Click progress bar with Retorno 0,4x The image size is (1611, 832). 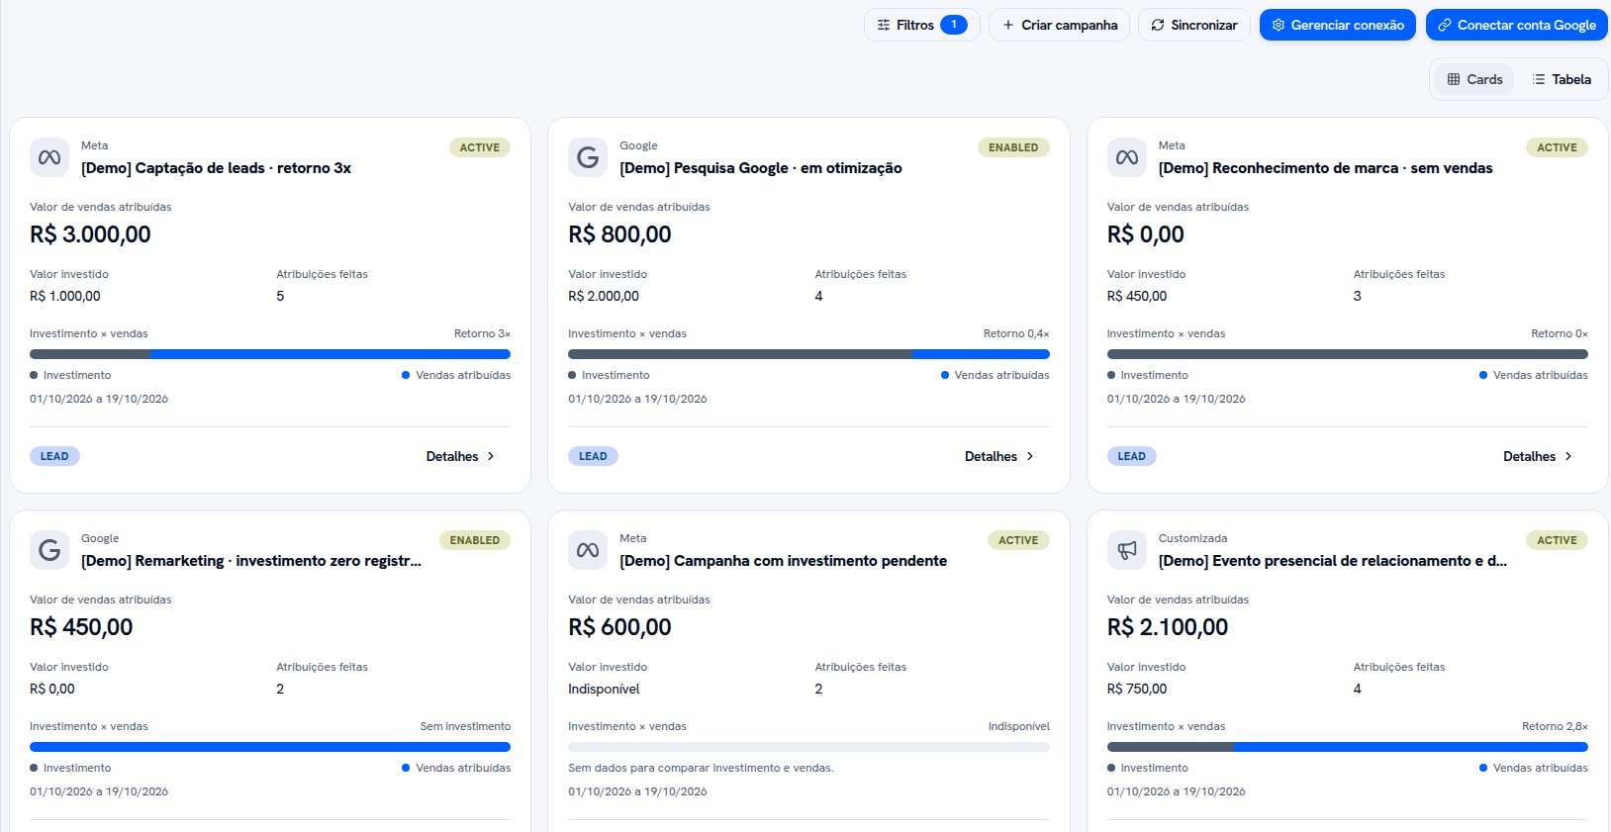click(x=808, y=354)
